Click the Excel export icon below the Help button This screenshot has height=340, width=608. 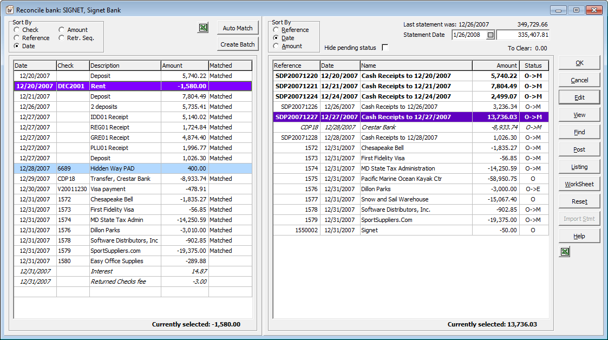[x=565, y=251]
